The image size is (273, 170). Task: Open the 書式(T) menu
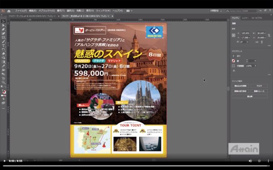pos(61,11)
